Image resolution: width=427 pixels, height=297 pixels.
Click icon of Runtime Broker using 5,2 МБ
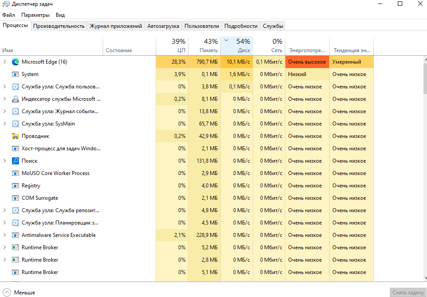(15, 247)
